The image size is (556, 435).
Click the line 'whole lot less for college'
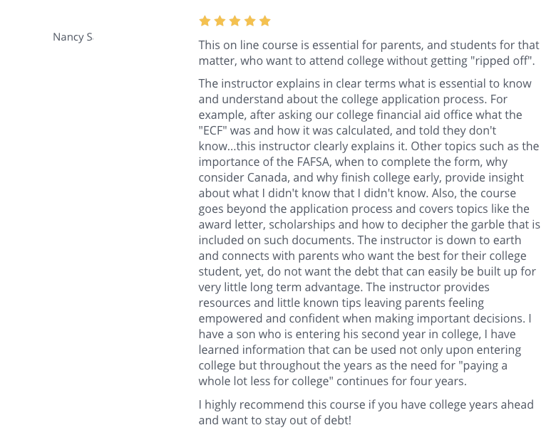pos(332,381)
